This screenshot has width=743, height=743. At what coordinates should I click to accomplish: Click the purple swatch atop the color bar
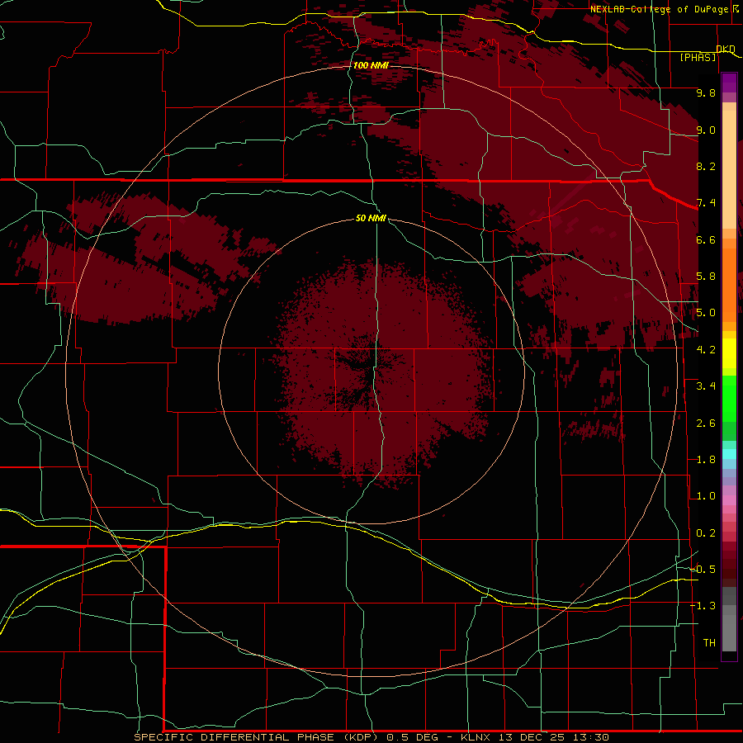tap(729, 83)
